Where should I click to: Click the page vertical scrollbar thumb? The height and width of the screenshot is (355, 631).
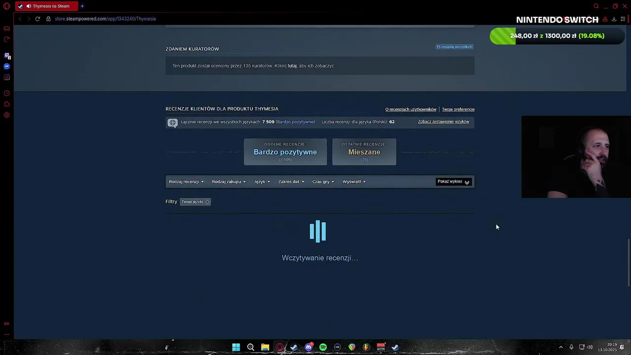(629, 262)
